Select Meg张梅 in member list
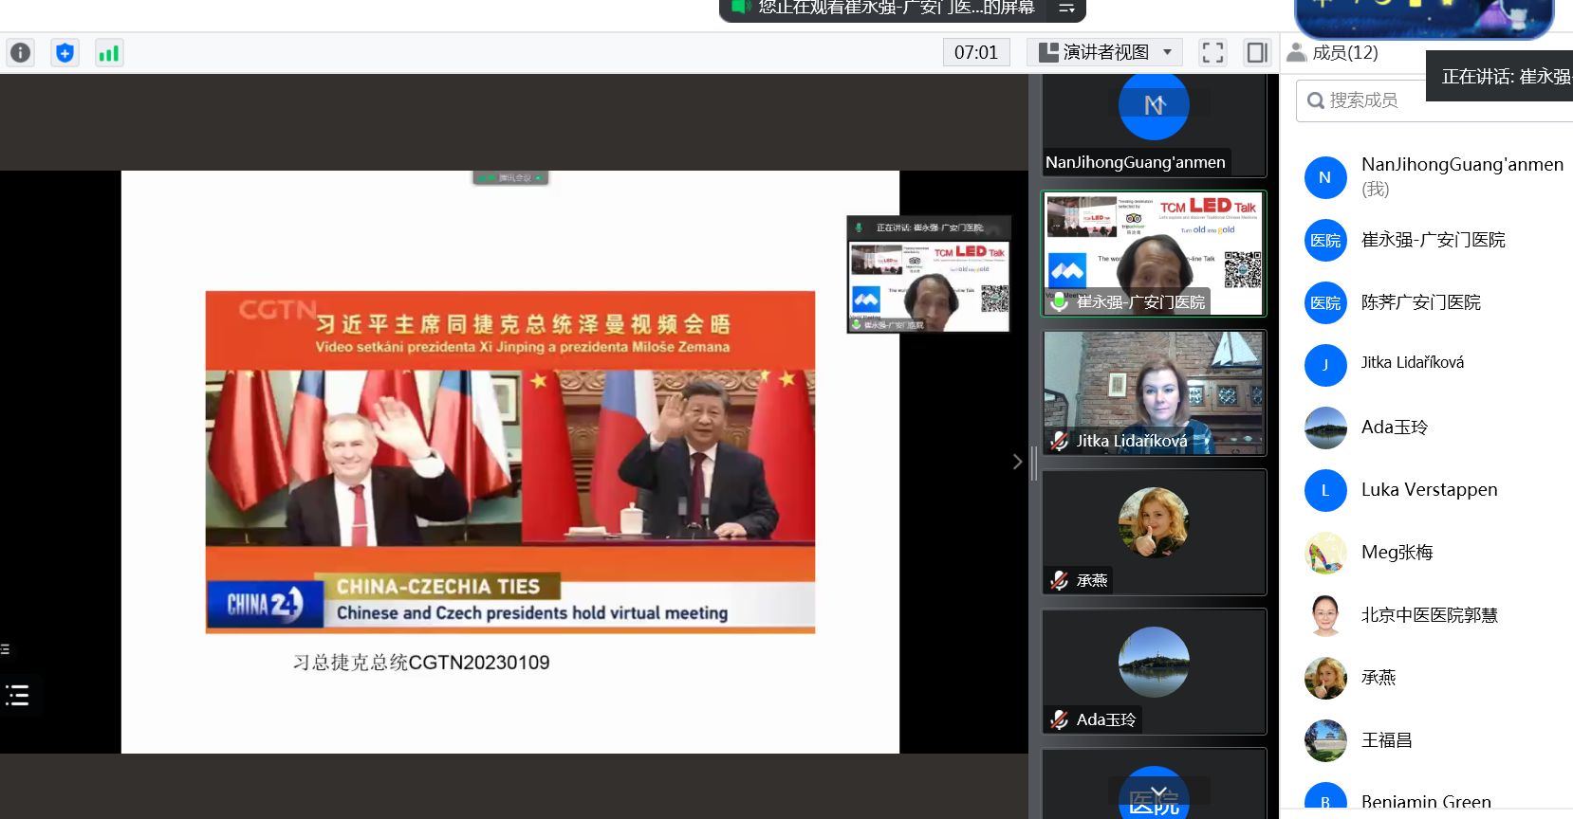 pyautogui.click(x=1433, y=553)
